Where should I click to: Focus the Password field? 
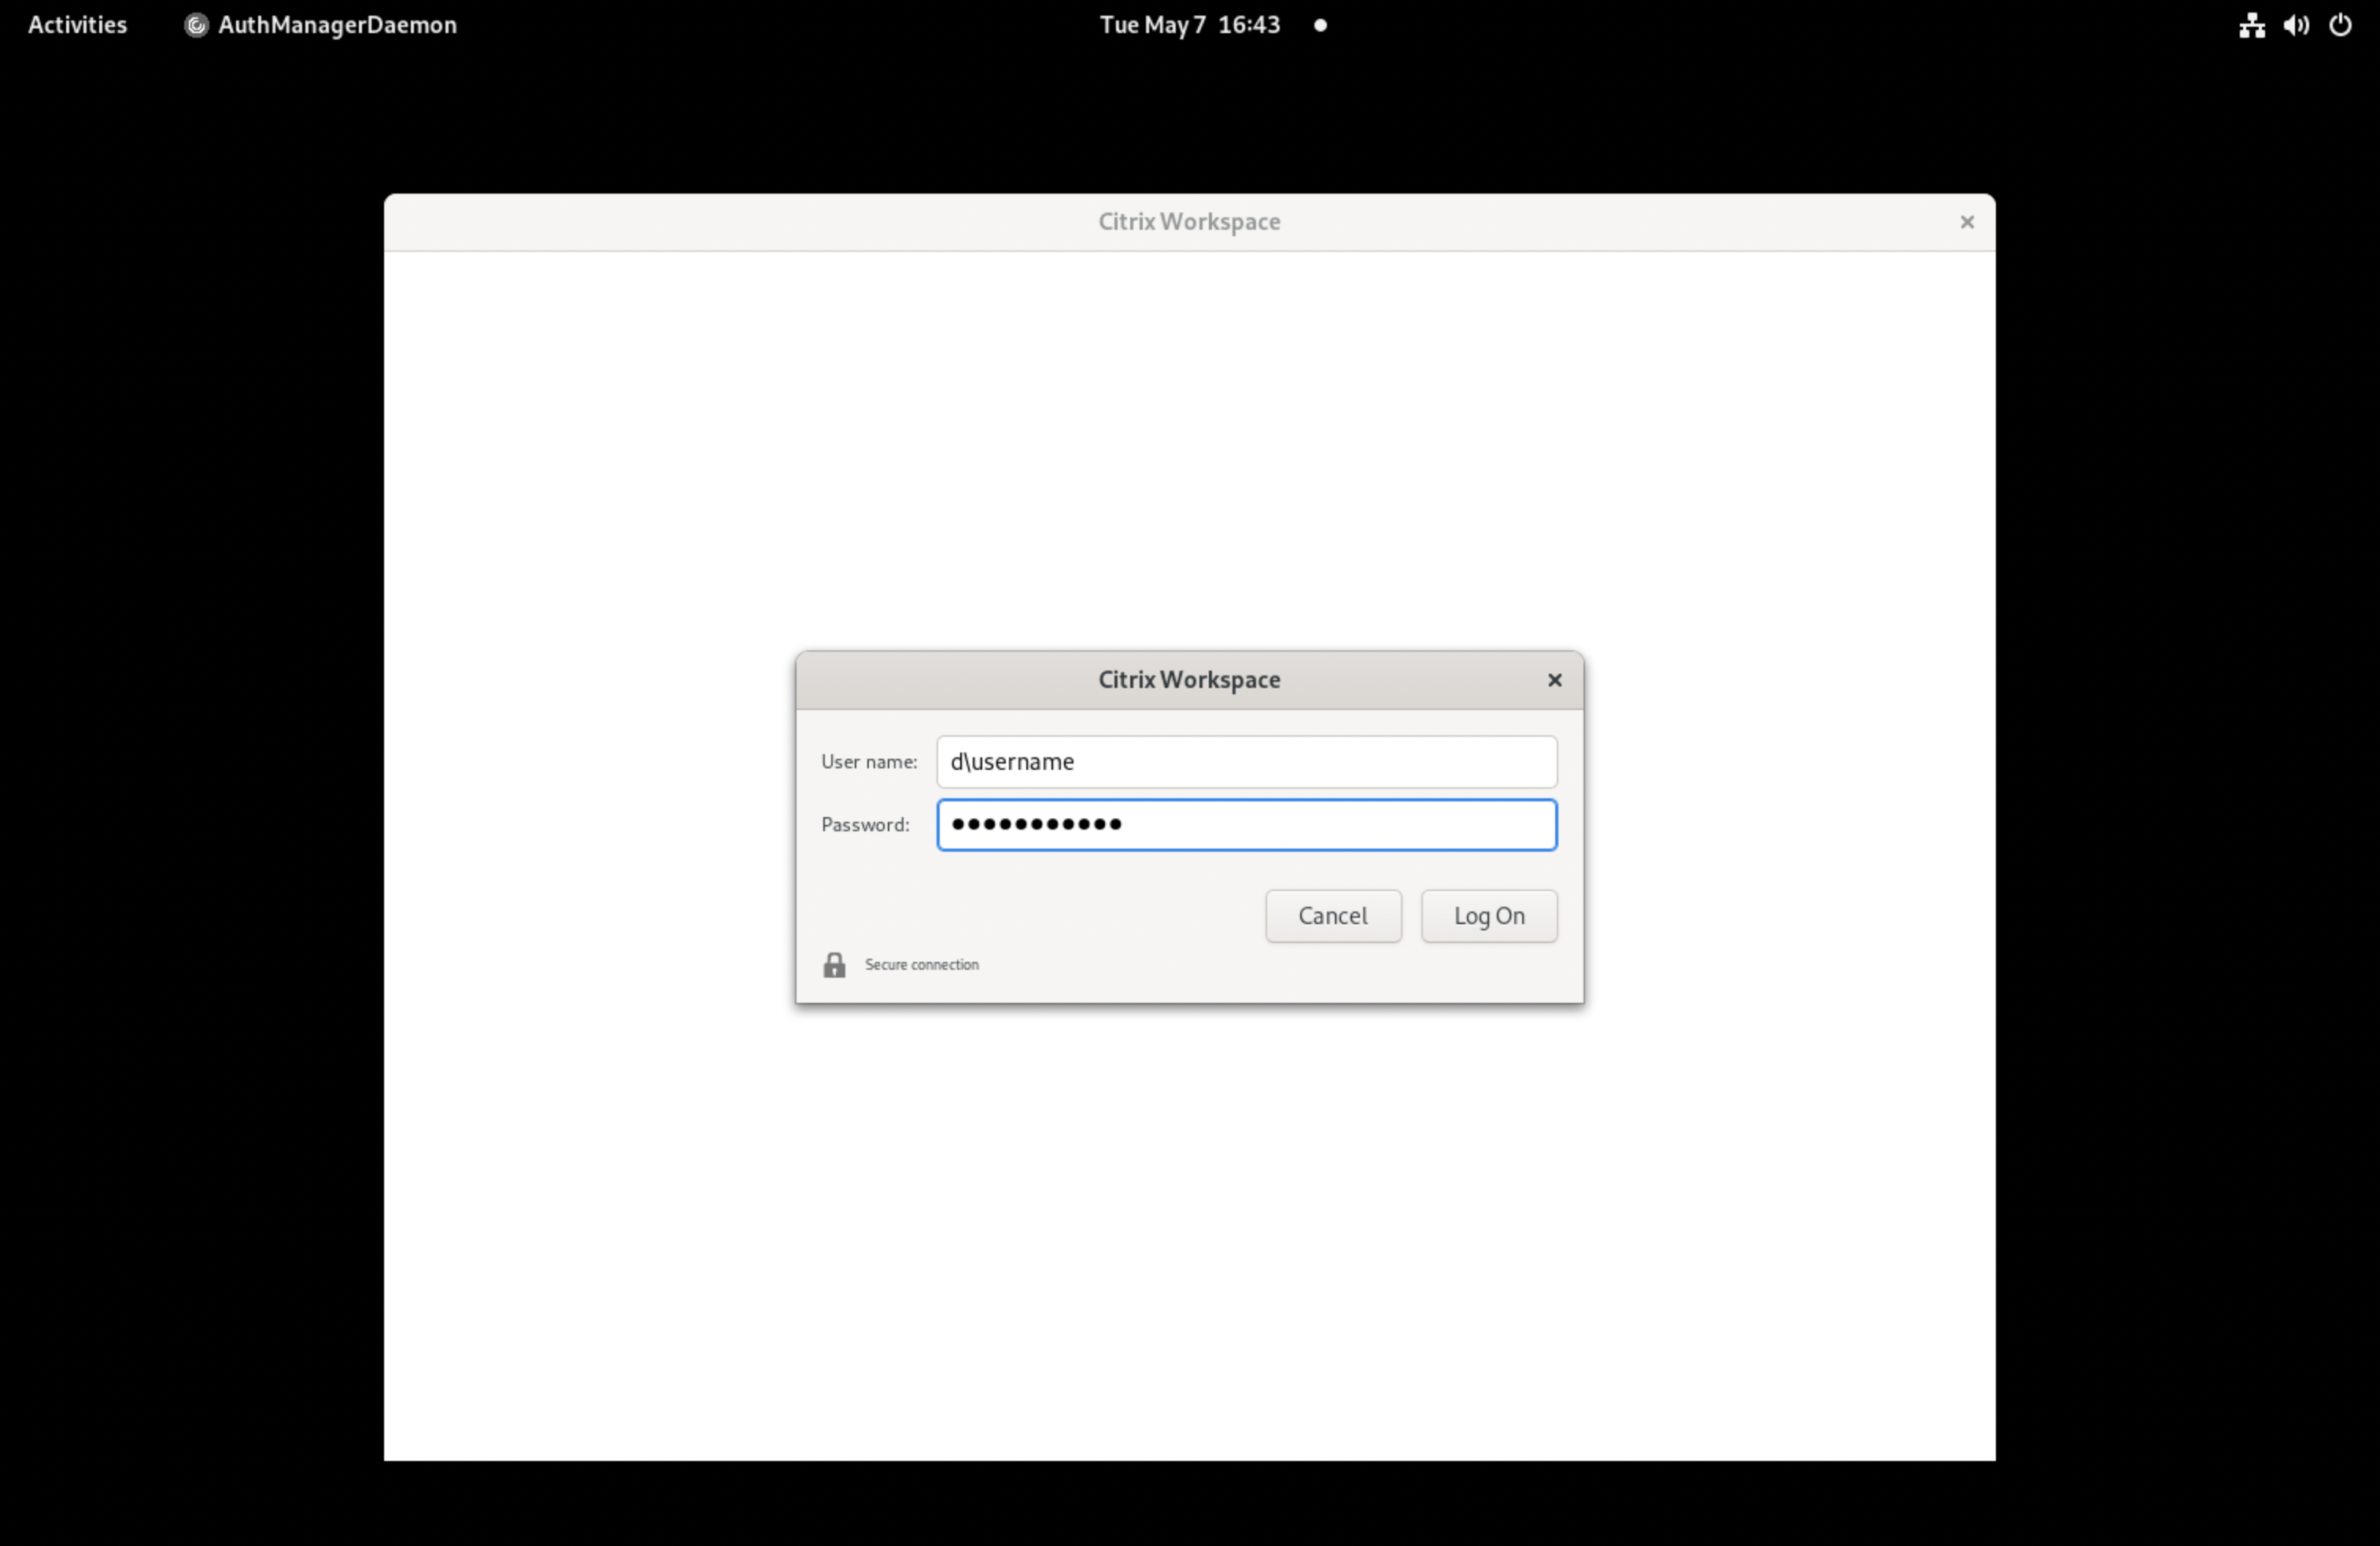[1246, 825]
